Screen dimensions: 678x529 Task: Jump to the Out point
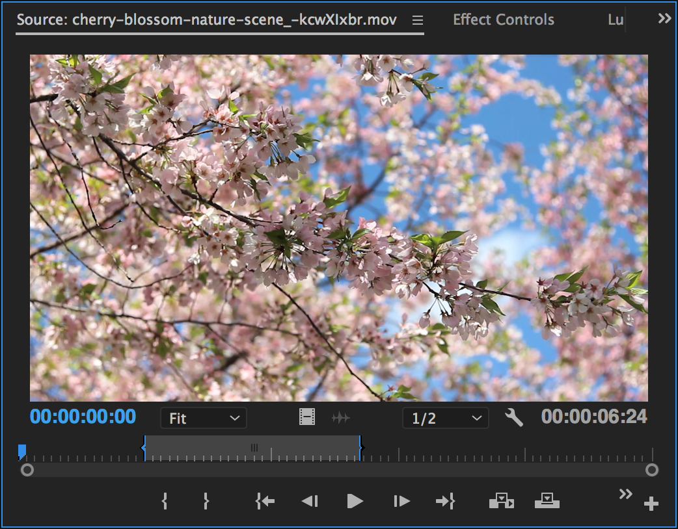point(445,501)
